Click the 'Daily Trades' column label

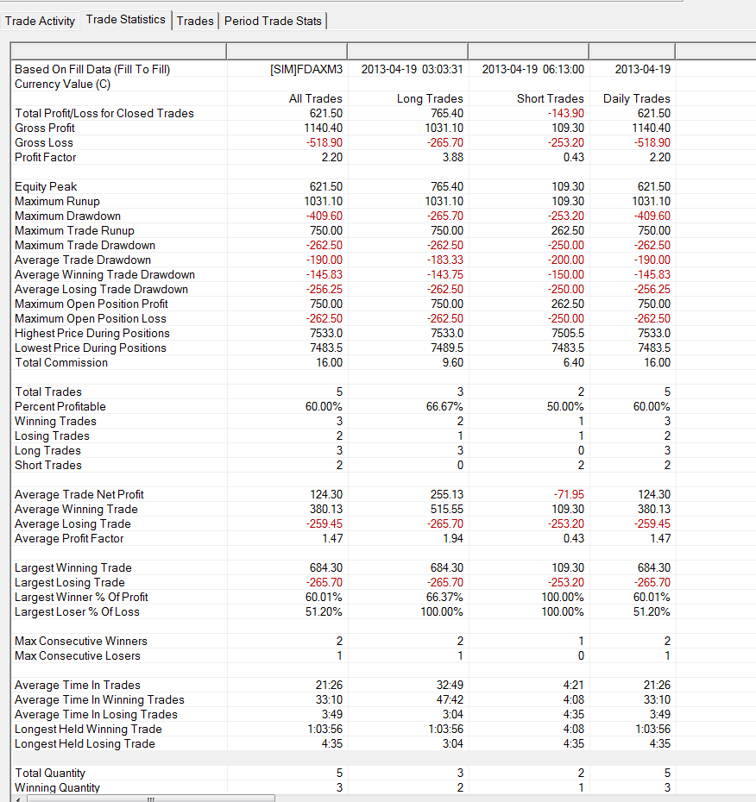[637, 98]
